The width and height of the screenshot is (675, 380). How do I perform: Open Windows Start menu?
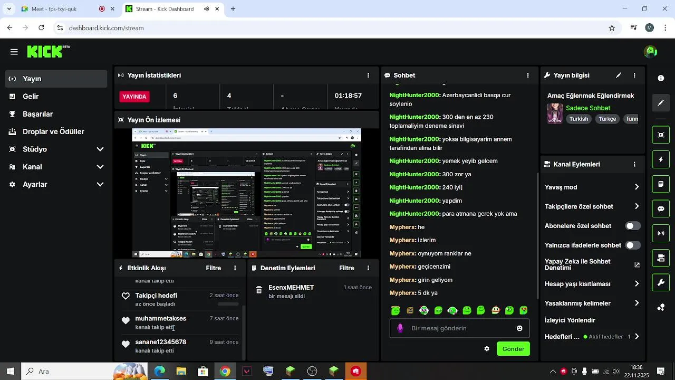tap(11, 371)
